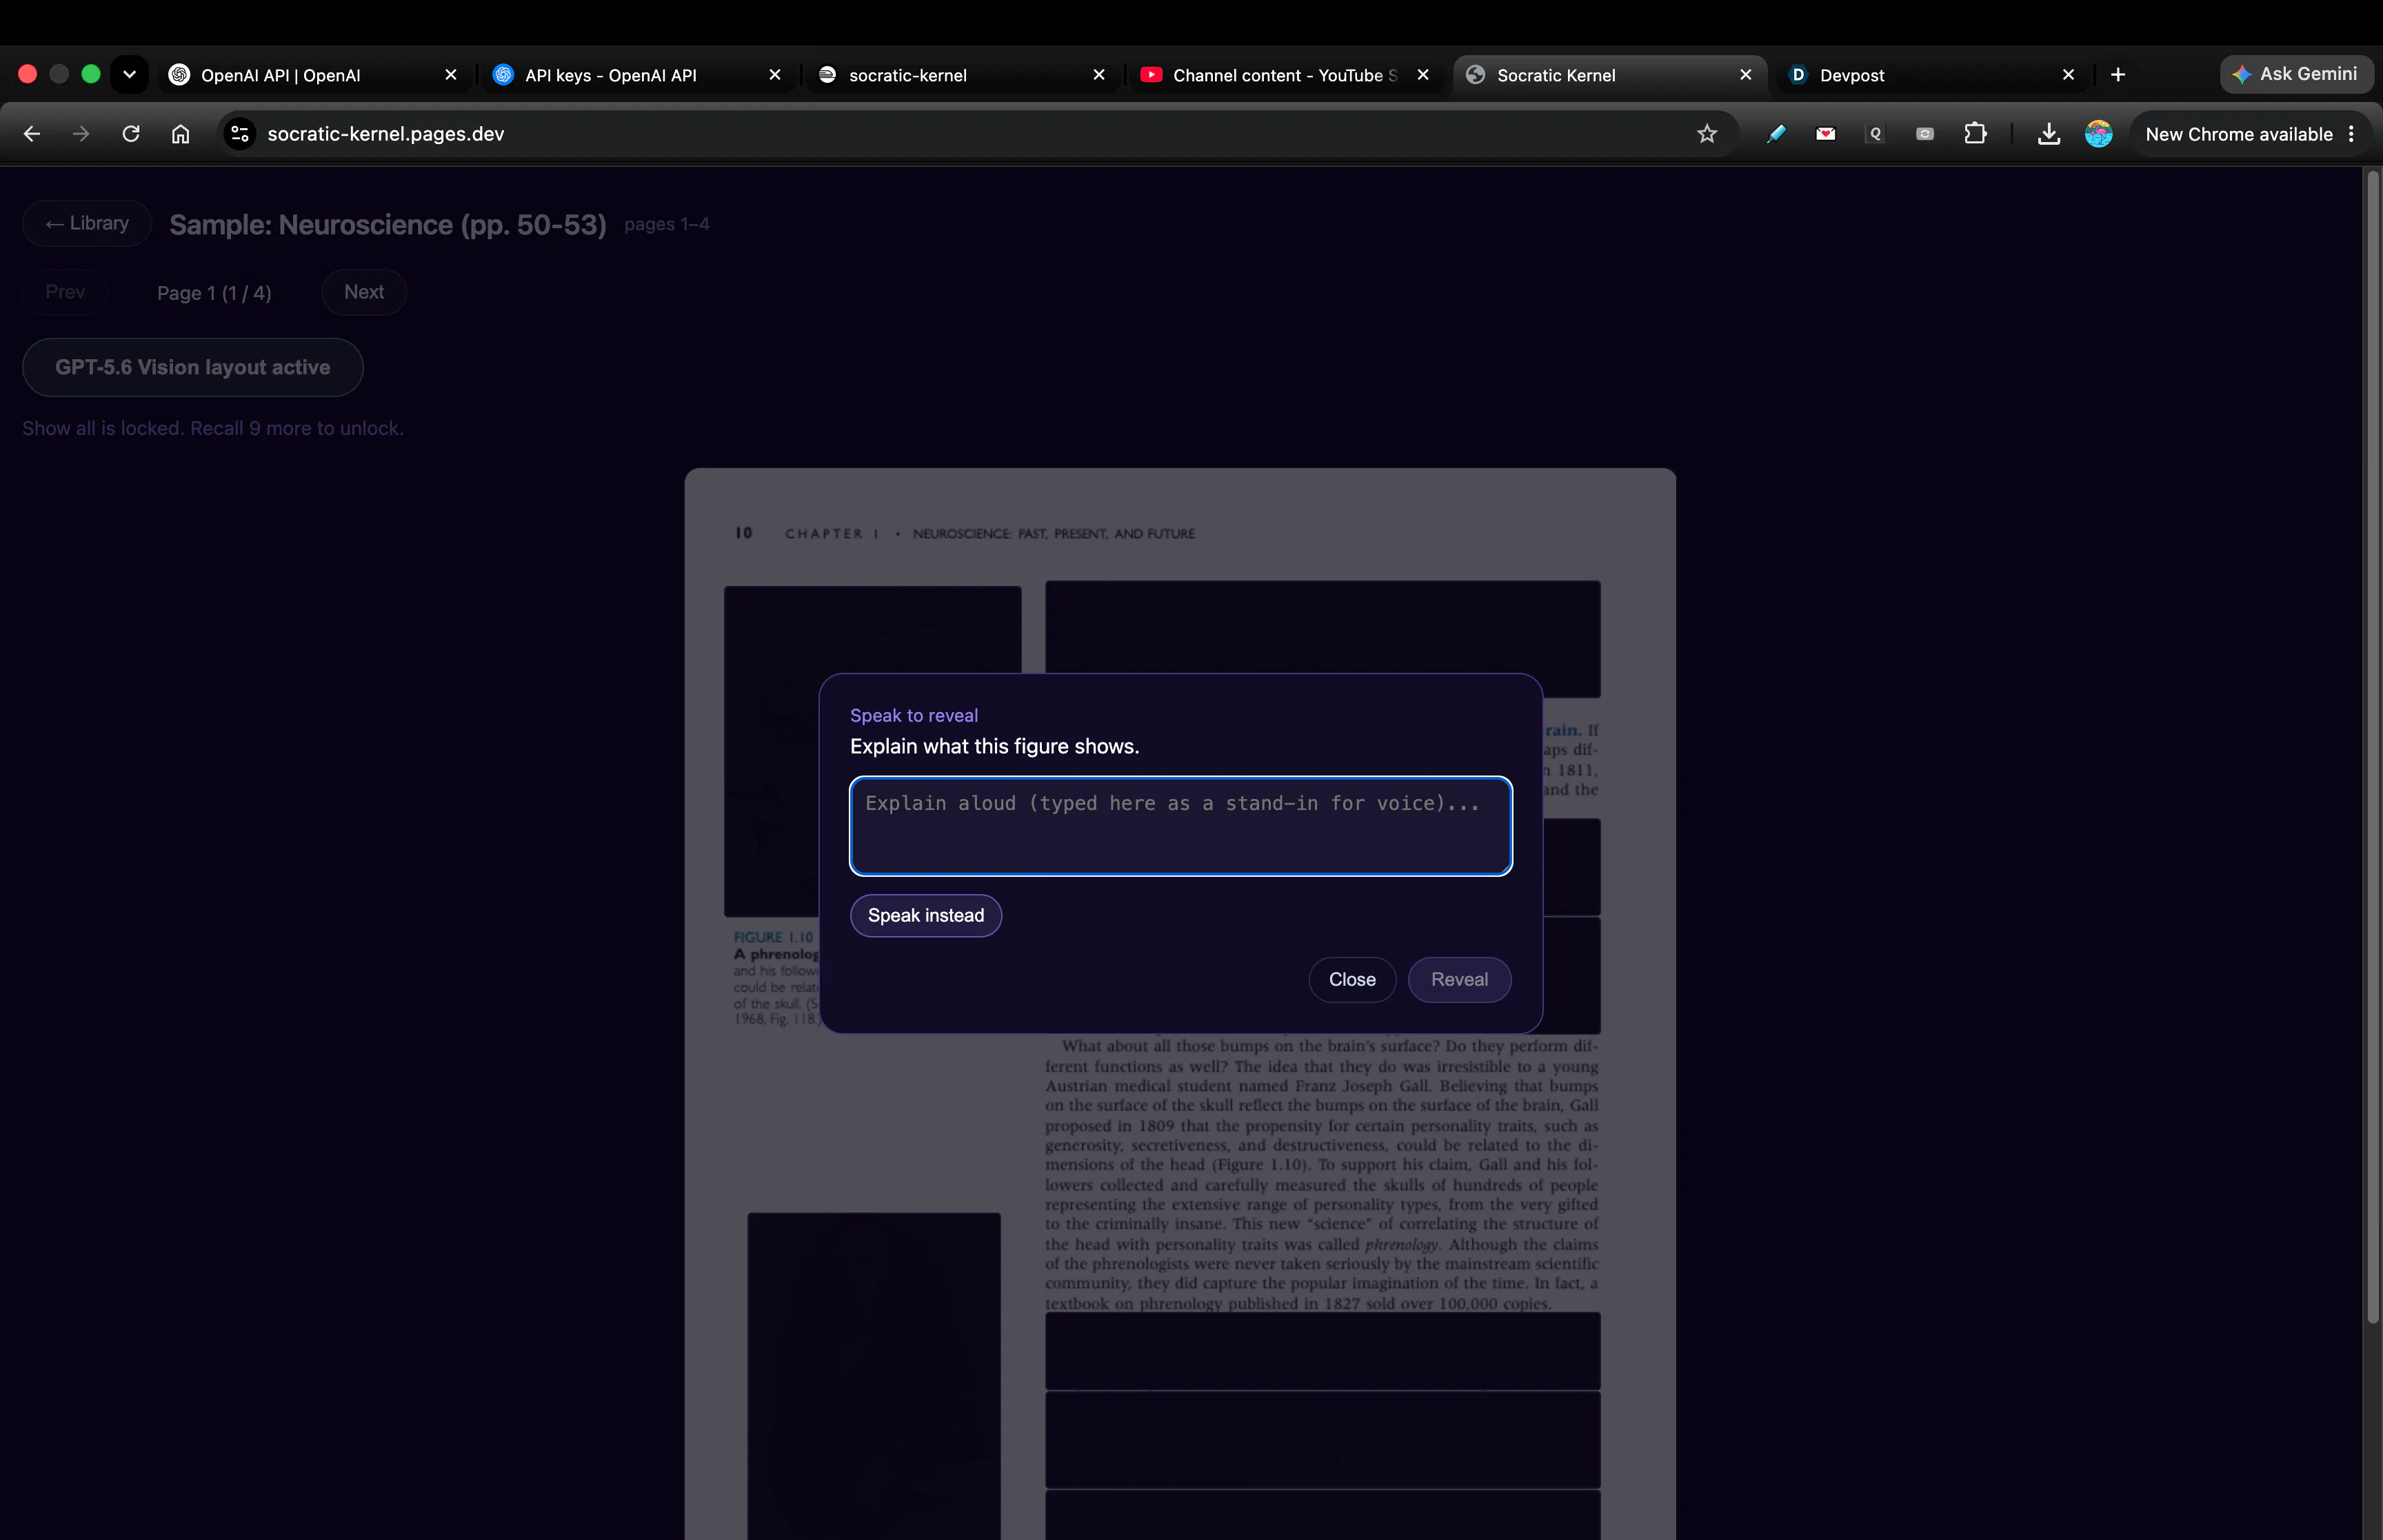Close the API keys tab
The image size is (2383, 1540).
[x=775, y=75]
